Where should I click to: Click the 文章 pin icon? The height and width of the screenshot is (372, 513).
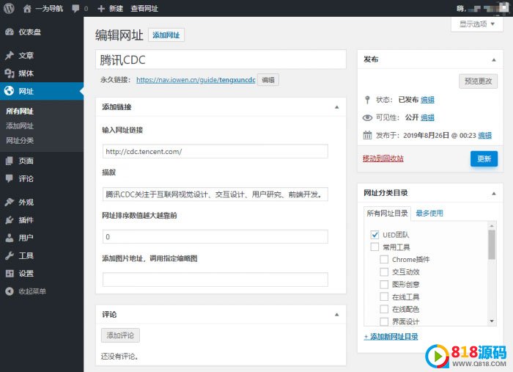tap(10, 55)
